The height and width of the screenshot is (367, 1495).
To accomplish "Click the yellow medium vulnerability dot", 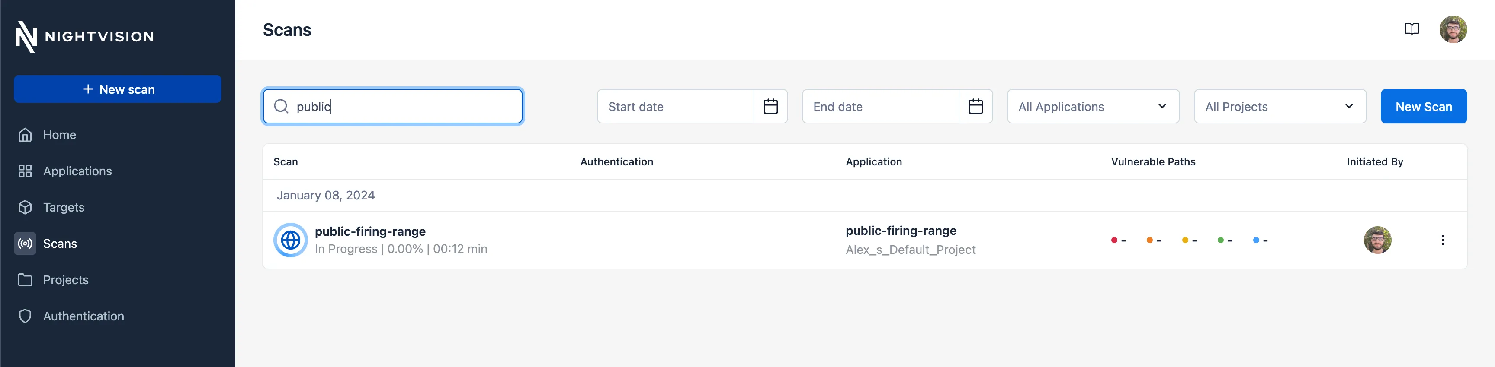I will coord(1184,240).
